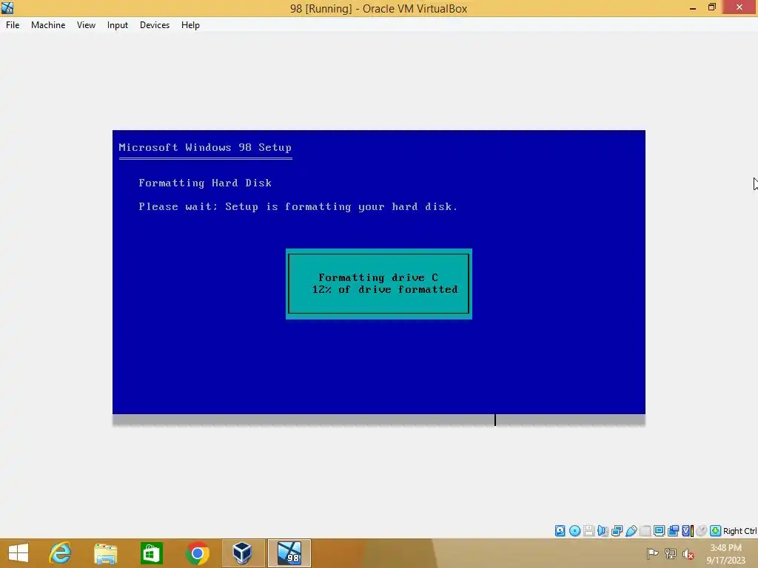This screenshot has height=568, width=758.
Task: Click the "Formatting drive C" progress box
Action: click(378, 284)
